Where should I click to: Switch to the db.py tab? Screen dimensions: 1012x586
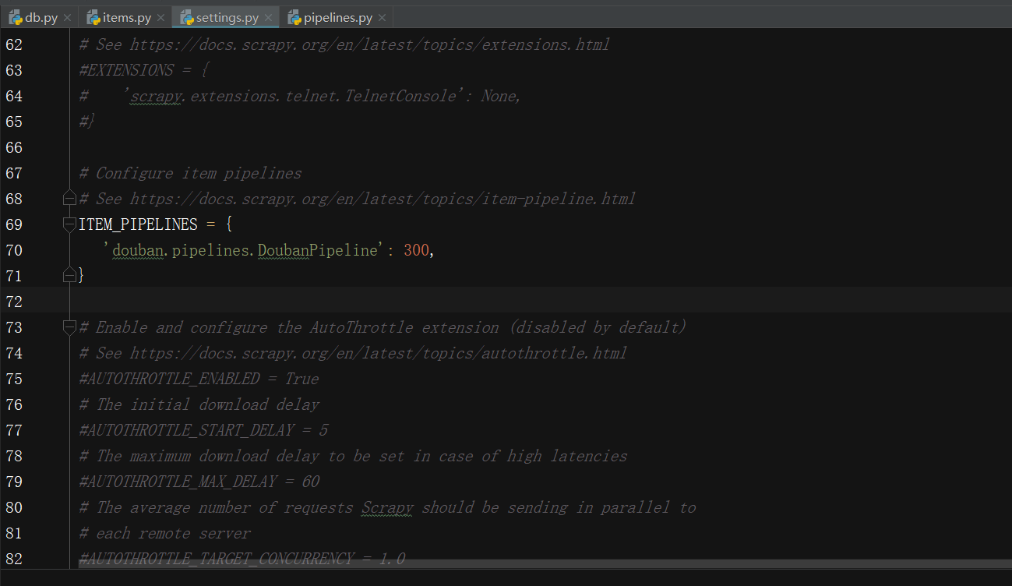[x=41, y=17]
